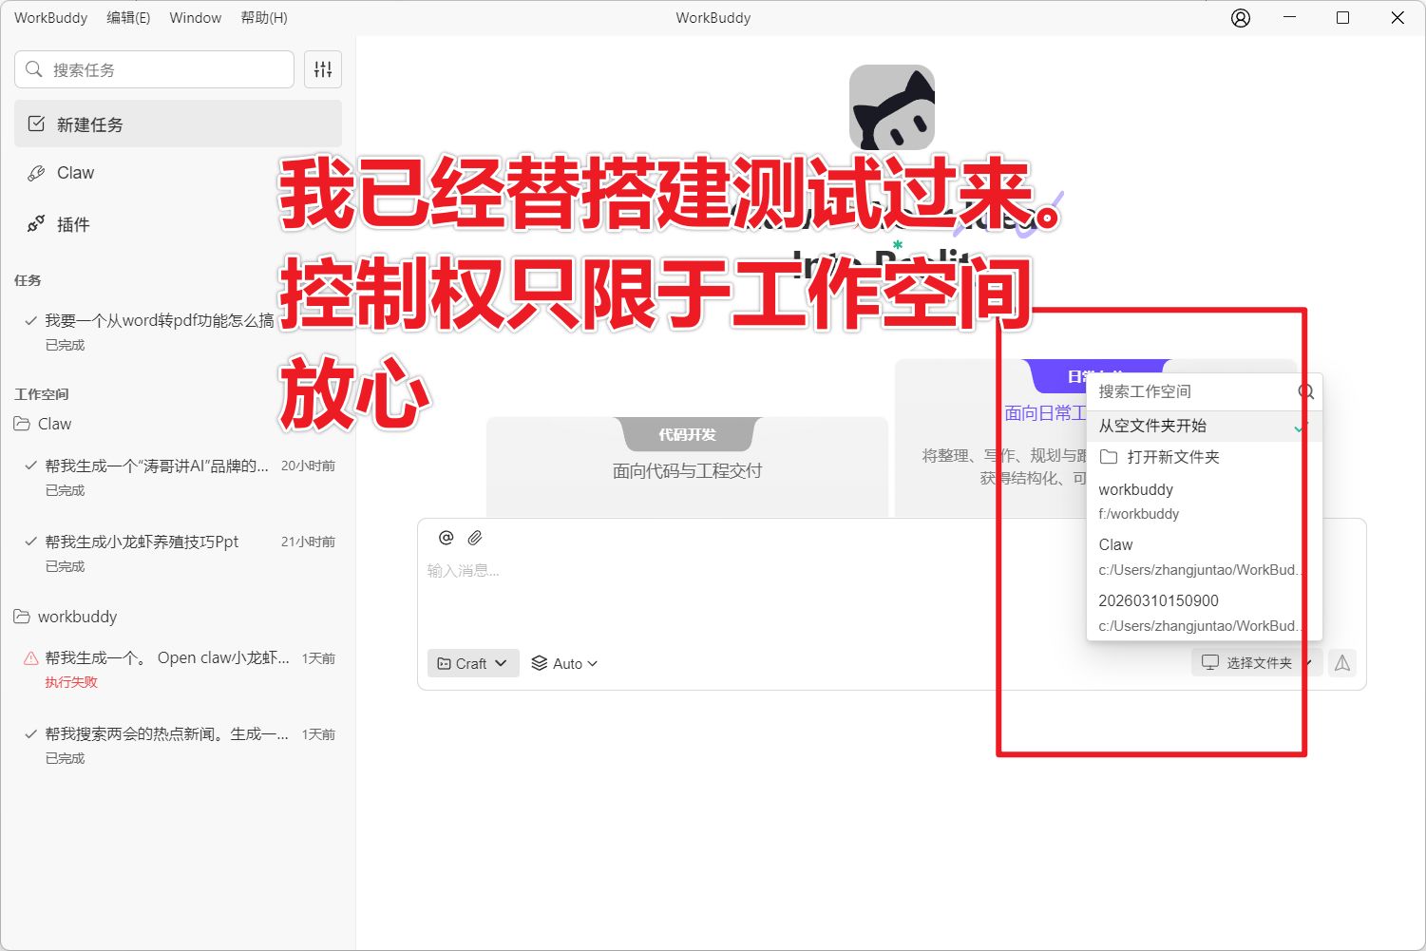
Task: Open the Window menu
Action: coord(195,18)
